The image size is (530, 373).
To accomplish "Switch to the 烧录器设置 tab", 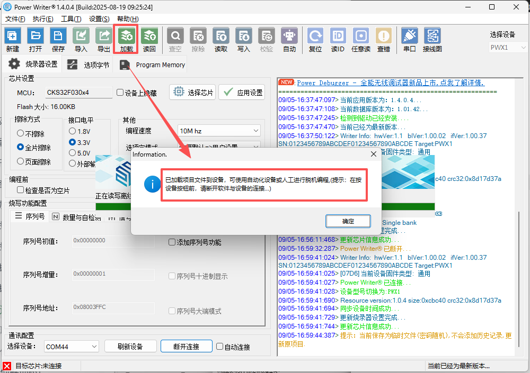I will (x=32, y=64).
